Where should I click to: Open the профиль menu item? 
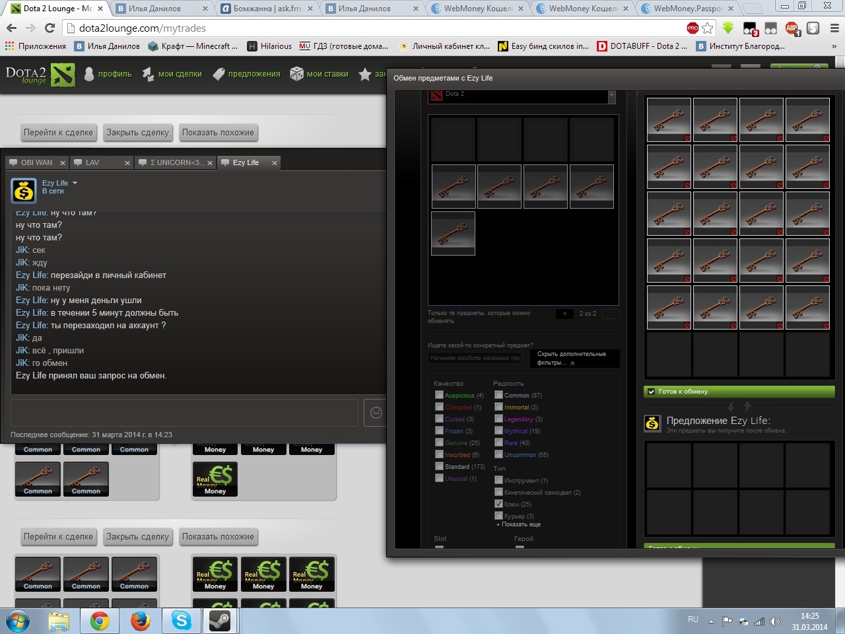tap(108, 74)
